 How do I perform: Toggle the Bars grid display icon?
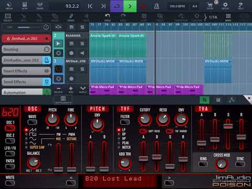pyautogui.click(x=228, y=17)
